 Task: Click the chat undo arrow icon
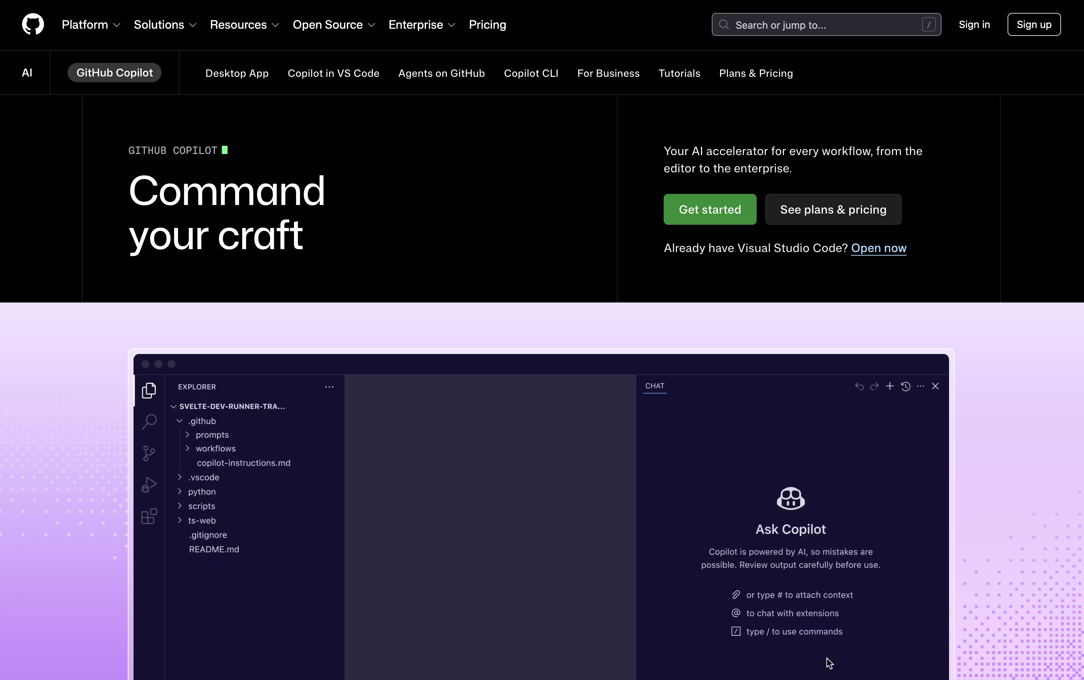(x=859, y=386)
